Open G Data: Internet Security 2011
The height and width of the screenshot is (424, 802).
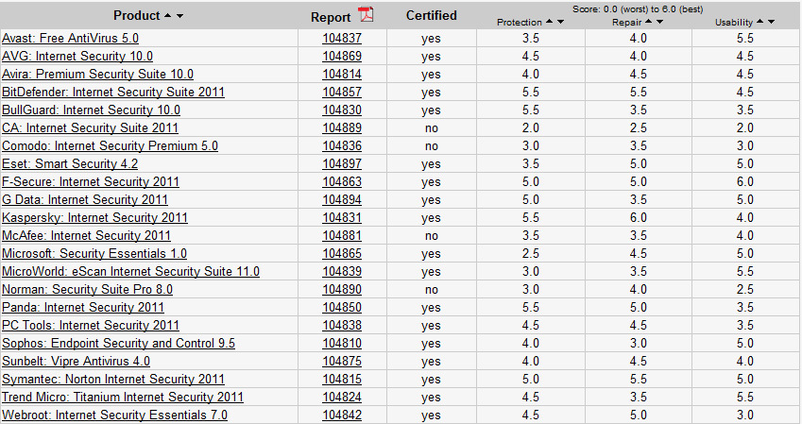[x=85, y=199]
